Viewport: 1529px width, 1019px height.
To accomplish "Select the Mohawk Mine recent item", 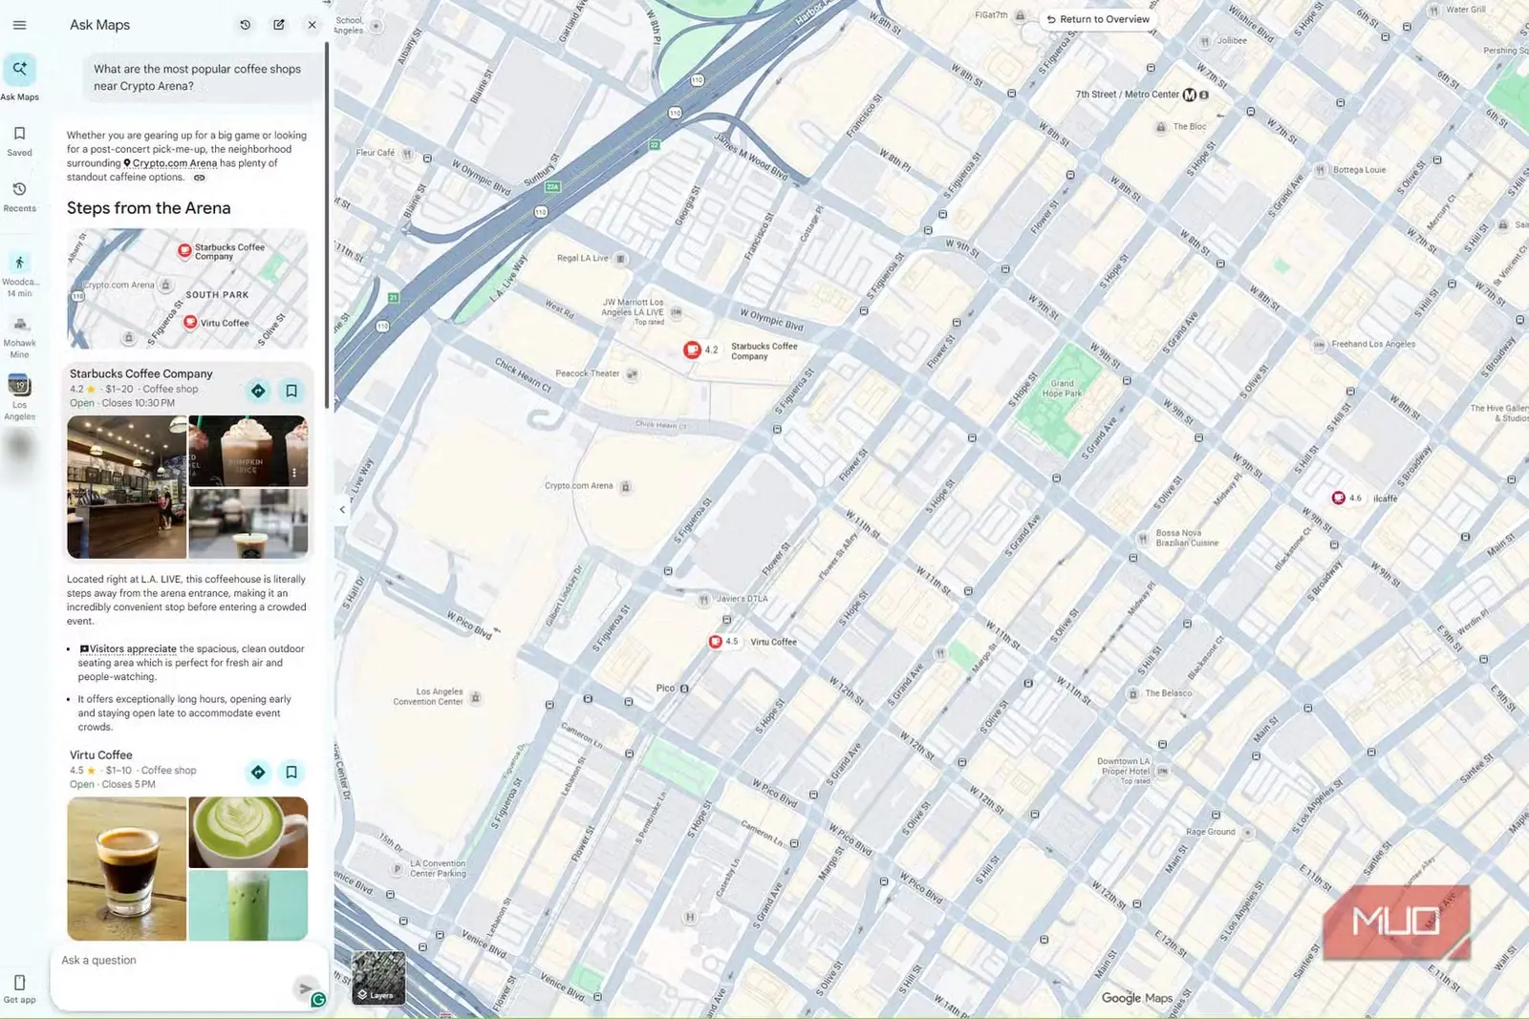I will [x=19, y=337].
